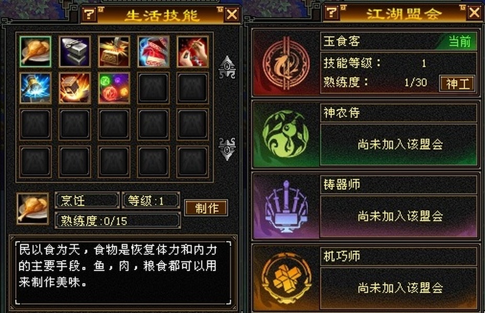
Task: Close the 生活技能 life skills window
Action: [232, 14]
